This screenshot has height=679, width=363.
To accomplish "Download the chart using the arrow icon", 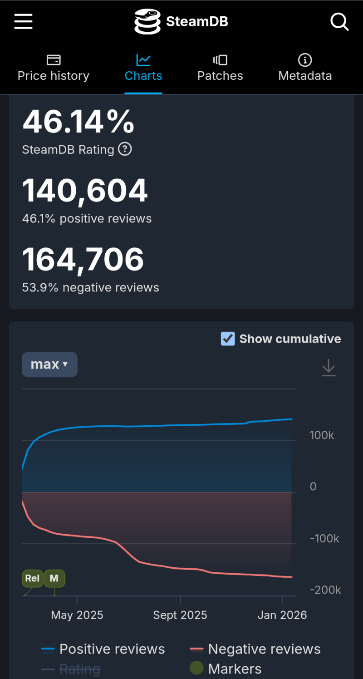I will click(x=329, y=368).
